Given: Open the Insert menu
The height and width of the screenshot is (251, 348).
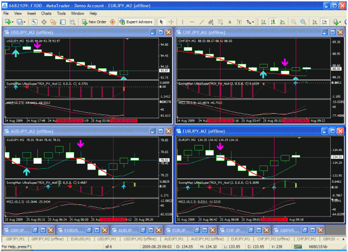Looking at the screenshot, I should pos(31,13).
